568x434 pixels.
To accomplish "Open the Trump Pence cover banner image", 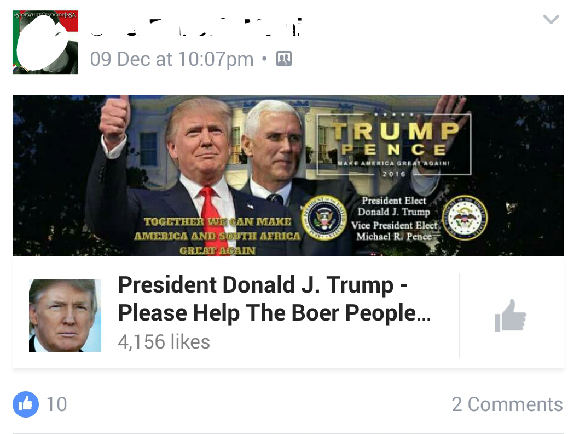I will 288,176.
